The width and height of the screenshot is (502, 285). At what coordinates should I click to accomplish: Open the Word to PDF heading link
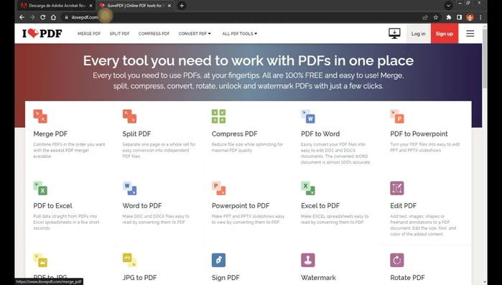point(141,206)
